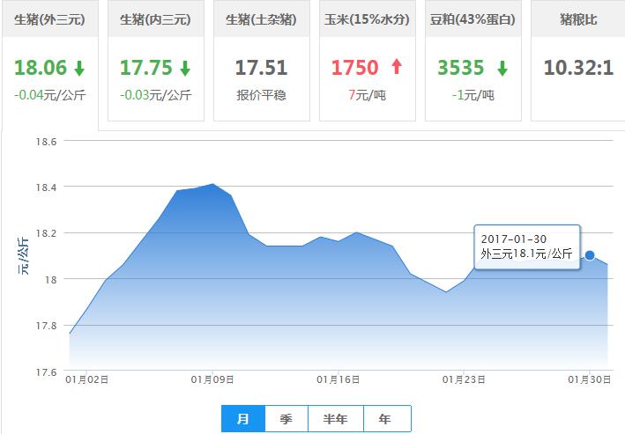The image size is (625, 434).
Task: Click the 2017-01-30 tooltip date
Action: pos(513,239)
